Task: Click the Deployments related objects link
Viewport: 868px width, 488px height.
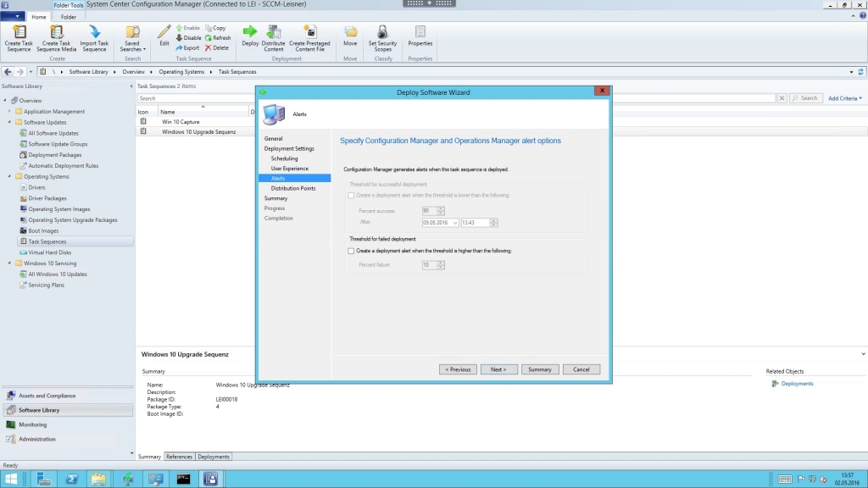Action: point(797,384)
